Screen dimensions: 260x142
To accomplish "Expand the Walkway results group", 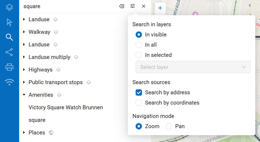I will [24, 32].
